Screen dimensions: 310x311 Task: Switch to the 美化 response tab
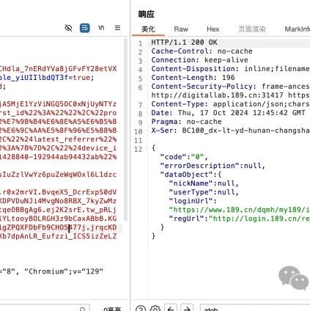[x=148, y=29]
